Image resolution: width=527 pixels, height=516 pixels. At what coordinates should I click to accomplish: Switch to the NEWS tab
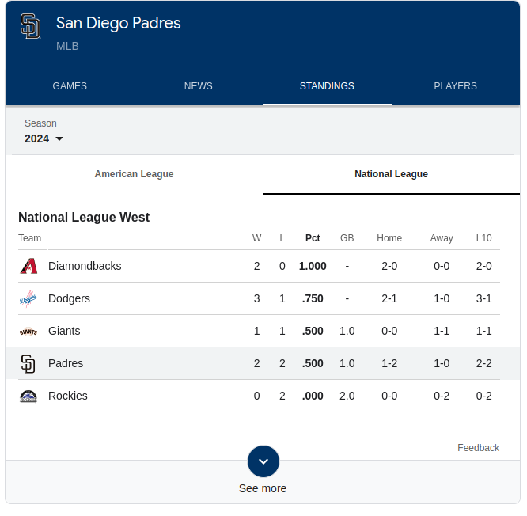(199, 86)
